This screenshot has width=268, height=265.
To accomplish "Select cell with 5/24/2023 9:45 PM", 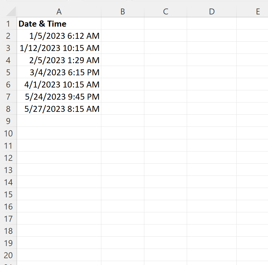I will click(59, 97).
